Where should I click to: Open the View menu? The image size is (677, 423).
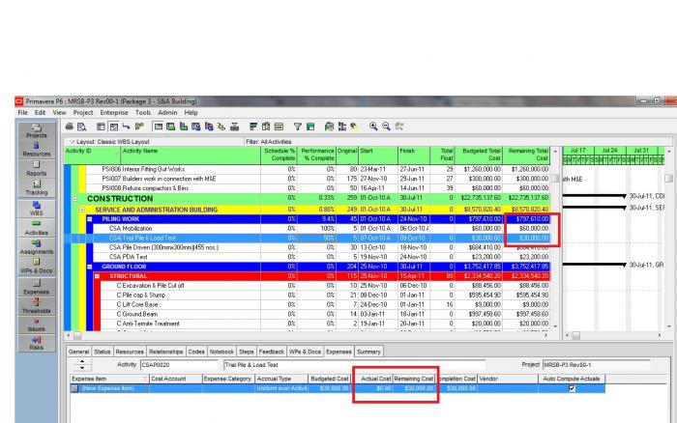click(59, 113)
